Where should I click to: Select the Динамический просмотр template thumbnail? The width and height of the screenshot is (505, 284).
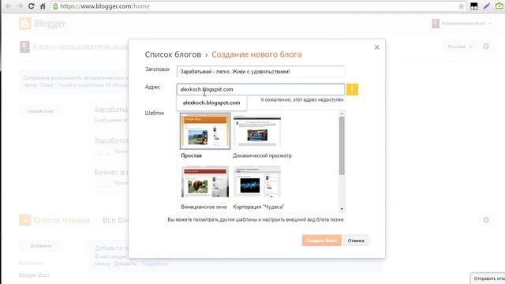257,131
